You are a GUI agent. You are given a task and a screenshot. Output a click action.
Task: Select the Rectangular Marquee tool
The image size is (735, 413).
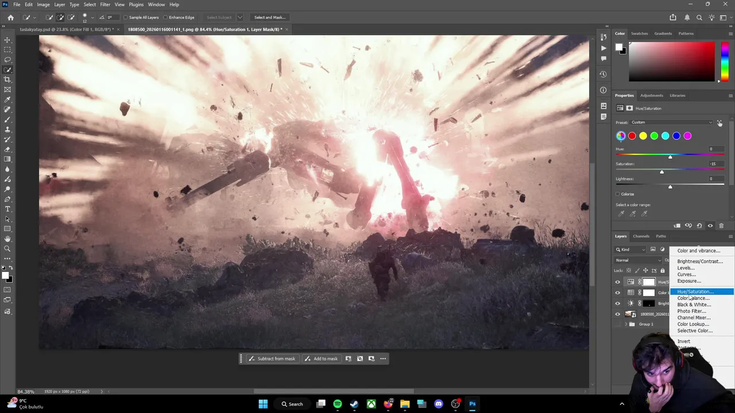[7, 50]
